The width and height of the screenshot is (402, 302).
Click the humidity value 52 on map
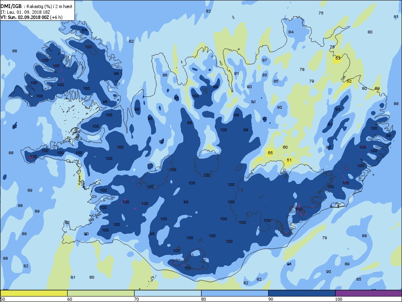pyautogui.click(x=349, y=81)
